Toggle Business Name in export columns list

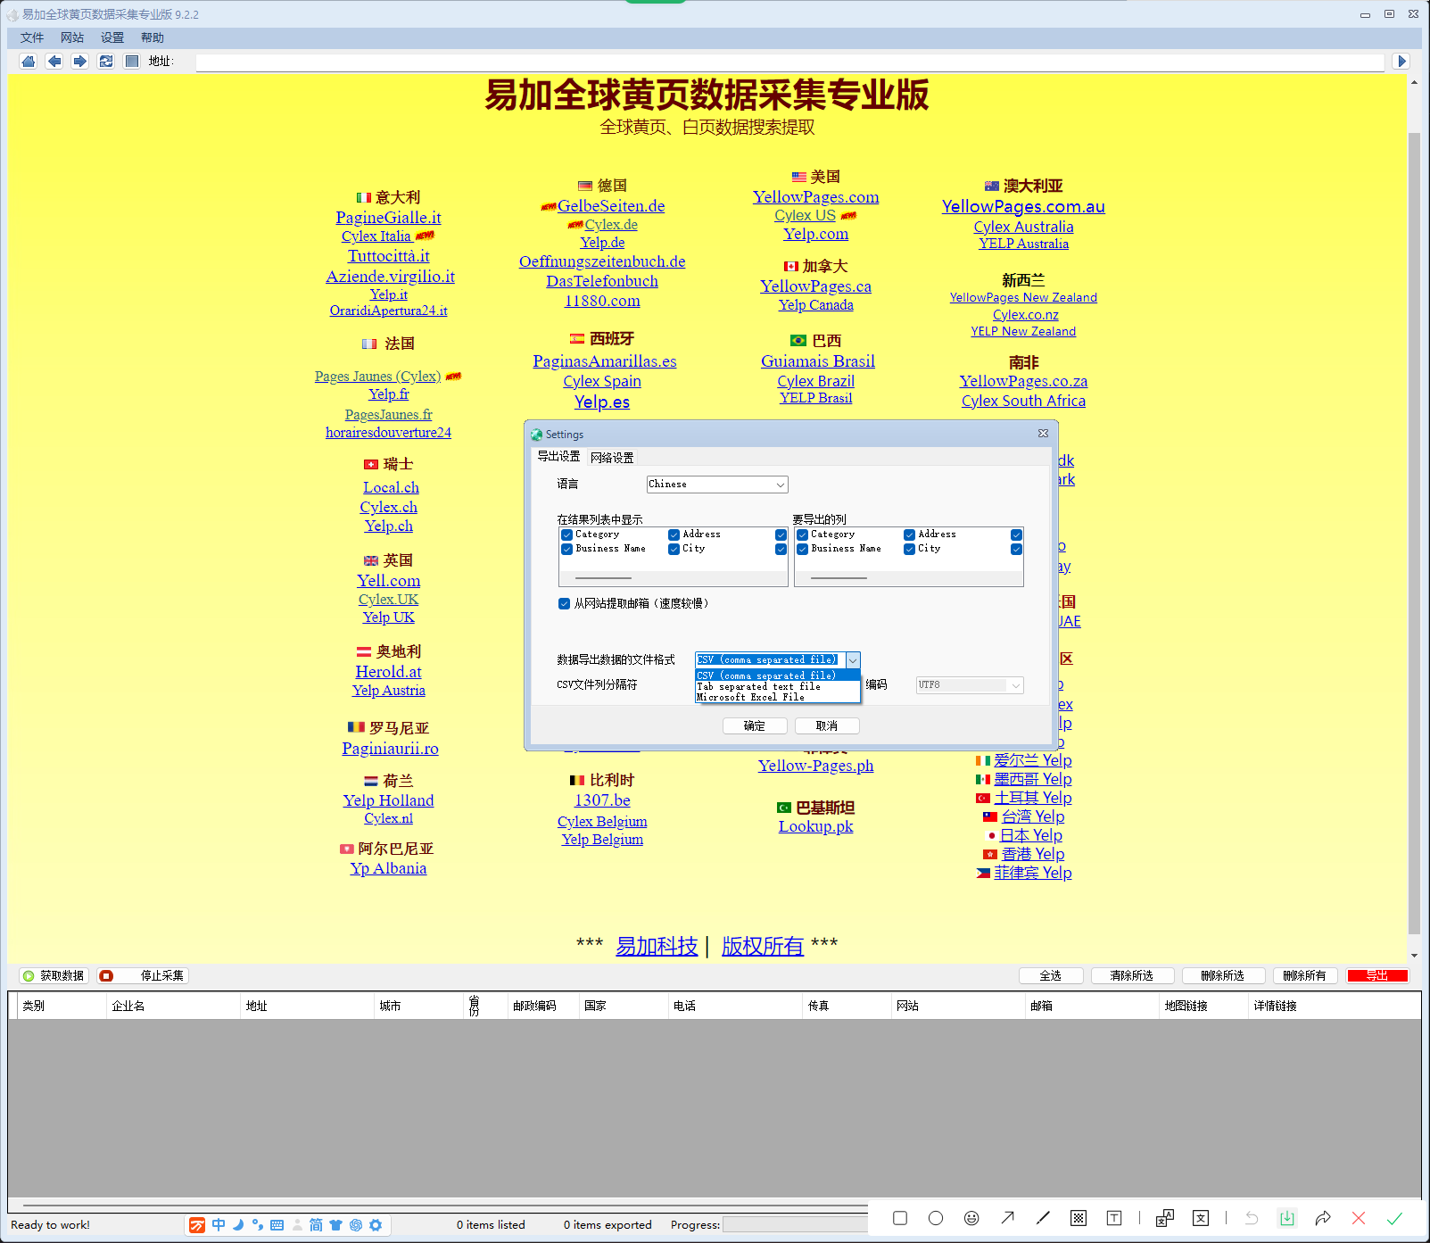[802, 549]
